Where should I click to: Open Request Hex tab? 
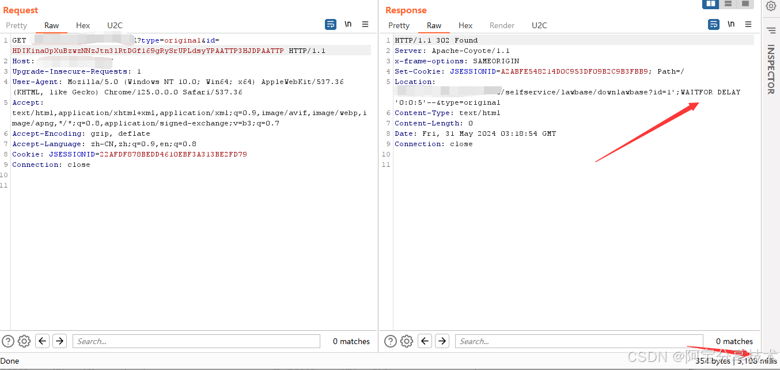83,25
